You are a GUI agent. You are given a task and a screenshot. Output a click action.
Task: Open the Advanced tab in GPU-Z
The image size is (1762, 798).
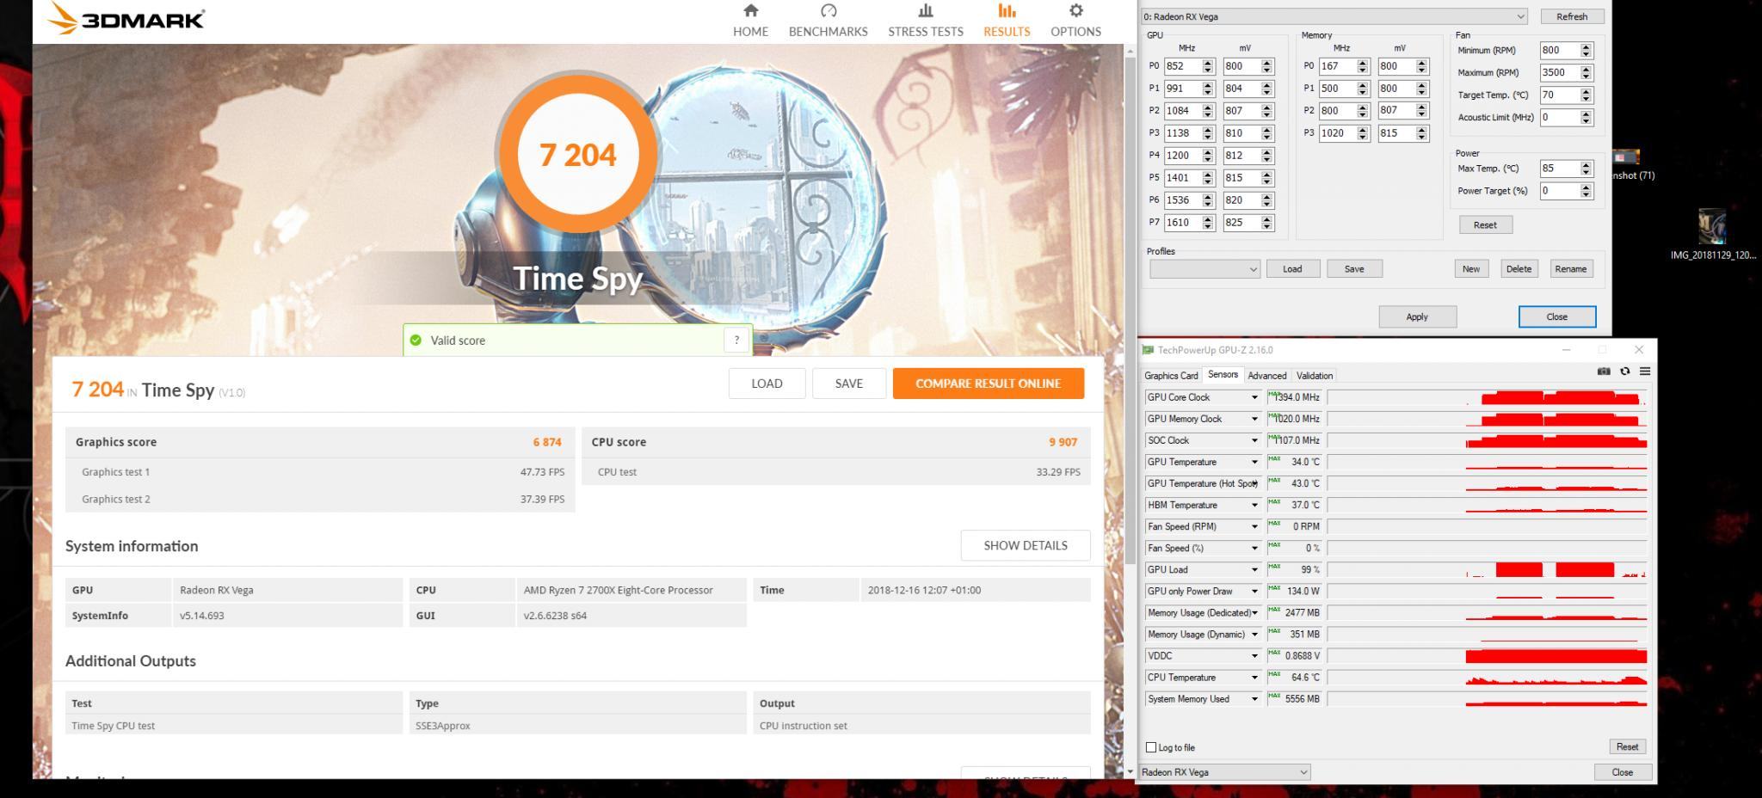pyautogui.click(x=1267, y=376)
